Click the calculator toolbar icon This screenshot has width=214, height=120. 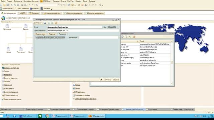coord(79,5)
